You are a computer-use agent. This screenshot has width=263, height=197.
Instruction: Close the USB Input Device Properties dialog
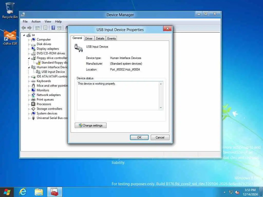pyautogui.click(x=167, y=28)
